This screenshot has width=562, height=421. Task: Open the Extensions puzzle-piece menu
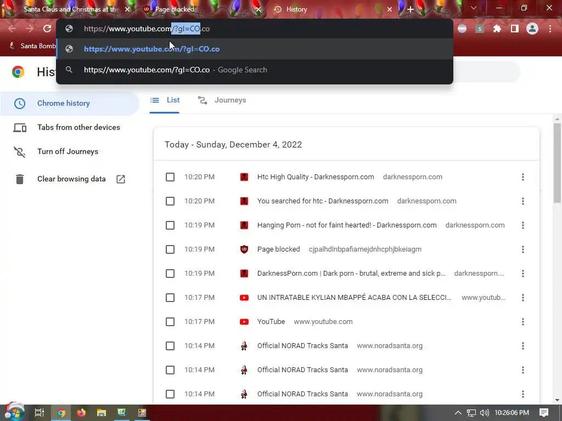click(x=497, y=29)
